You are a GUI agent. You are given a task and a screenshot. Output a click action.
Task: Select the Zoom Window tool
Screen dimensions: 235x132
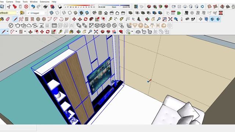[164, 19]
